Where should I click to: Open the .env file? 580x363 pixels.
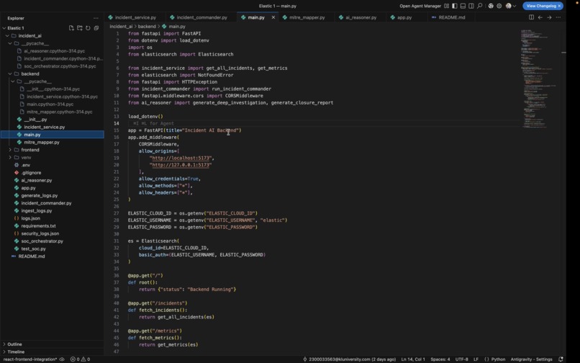[26, 165]
